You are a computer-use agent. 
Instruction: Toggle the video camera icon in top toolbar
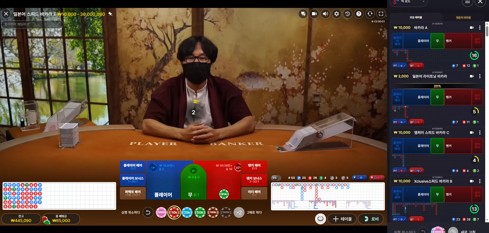(x=314, y=14)
